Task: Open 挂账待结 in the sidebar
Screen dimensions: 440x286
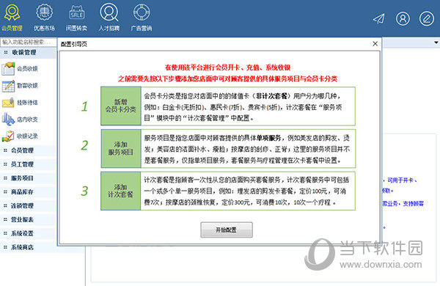Action: [x=21, y=103]
